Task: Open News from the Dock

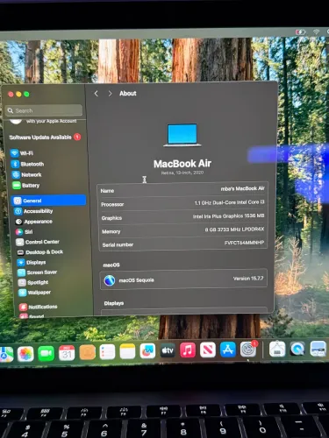Action: (x=208, y=350)
